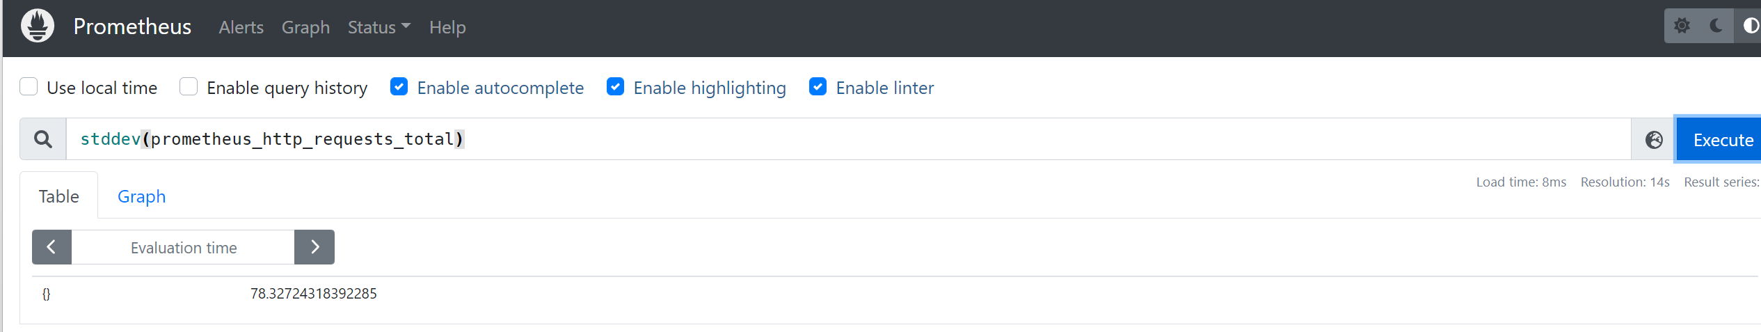Select the Table tab

point(59,196)
